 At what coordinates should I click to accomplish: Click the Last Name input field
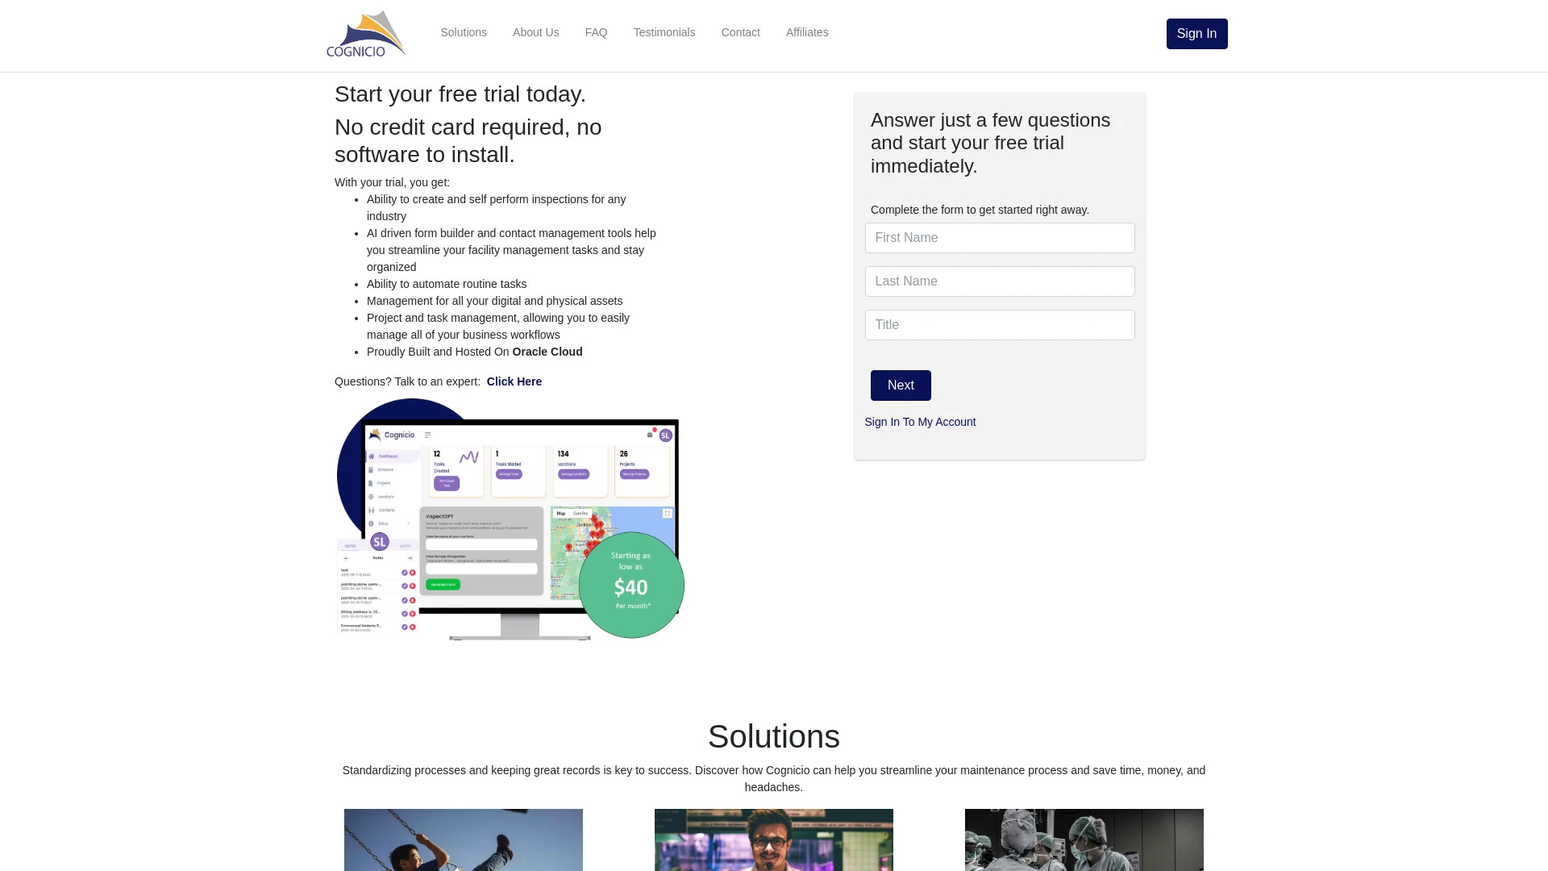pyautogui.click(x=998, y=281)
